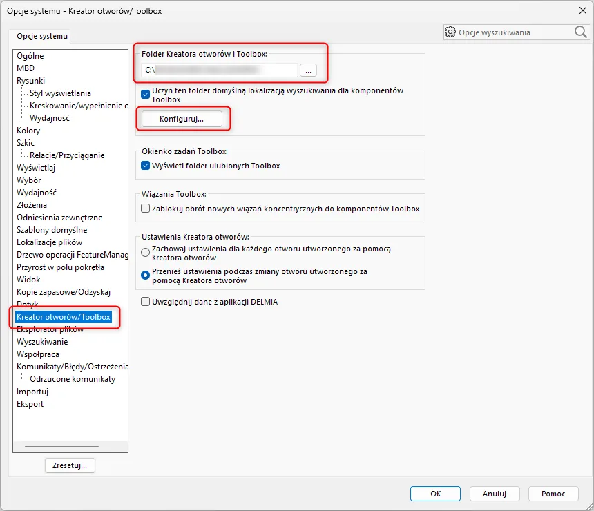Select Przyrost w polu pokrętła
The width and height of the screenshot is (594, 511).
(x=60, y=267)
